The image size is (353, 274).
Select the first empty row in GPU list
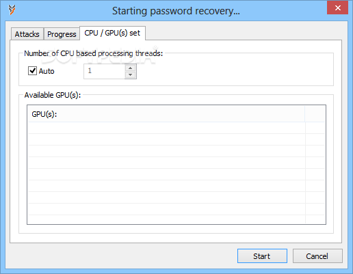(x=176, y=128)
